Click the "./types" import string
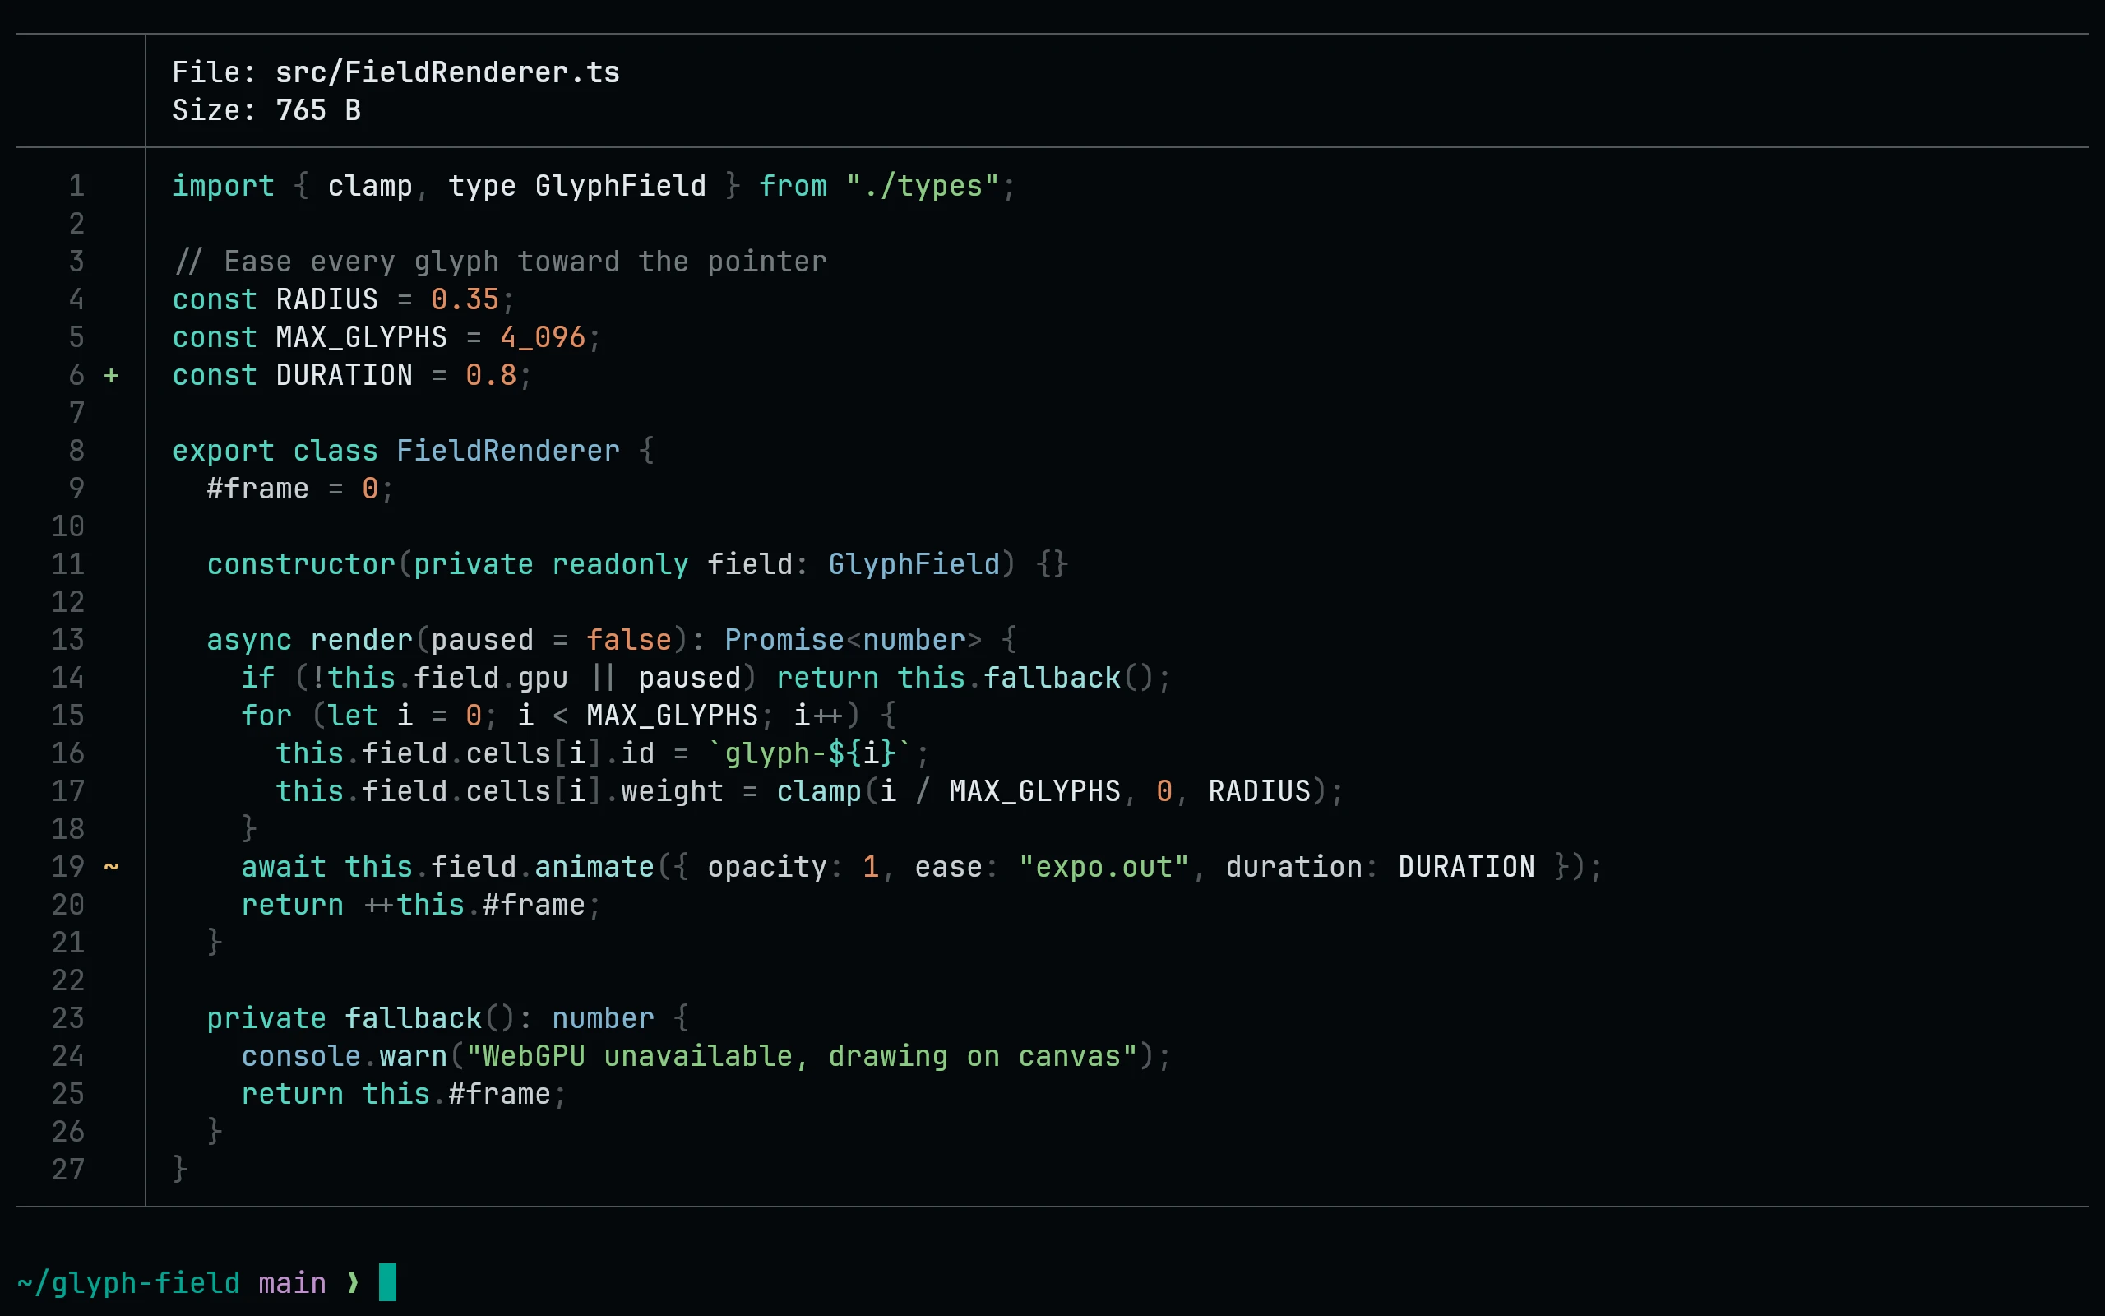The height and width of the screenshot is (1316, 2105). point(923,186)
